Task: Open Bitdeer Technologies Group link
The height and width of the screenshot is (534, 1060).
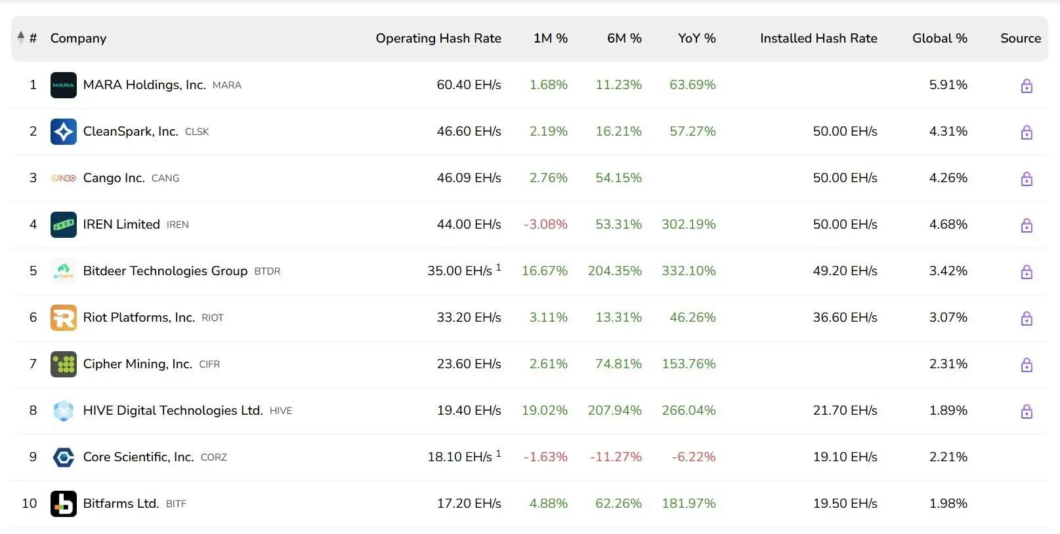Action: 165,271
